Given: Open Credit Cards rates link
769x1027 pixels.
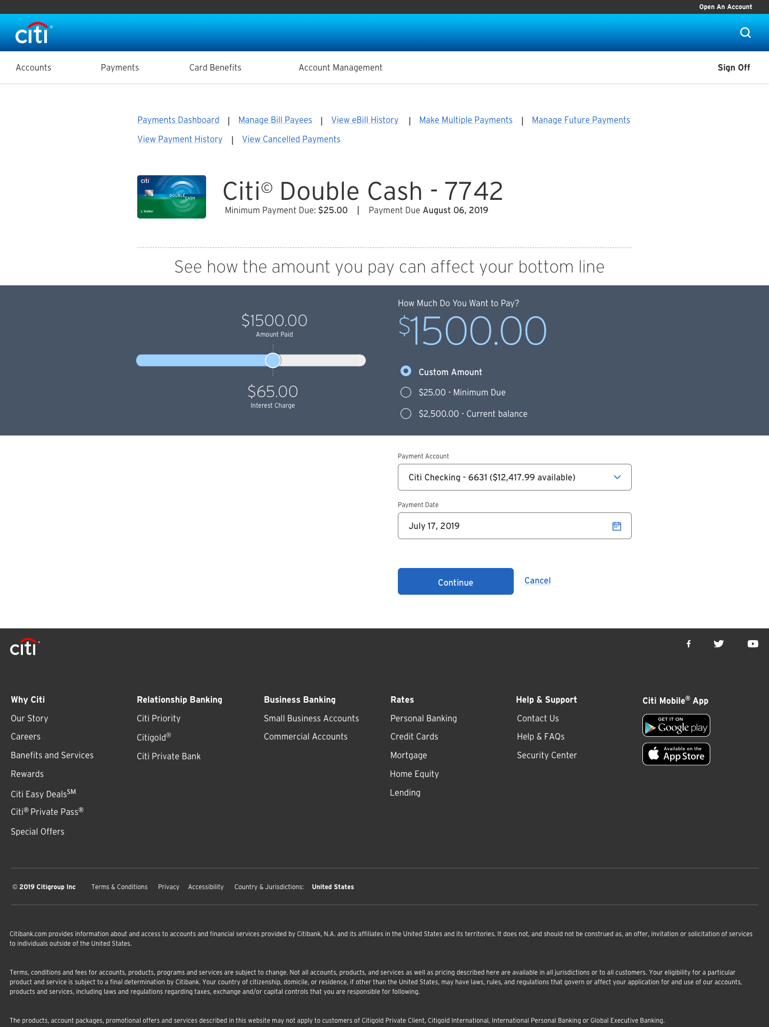Looking at the screenshot, I should point(414,737).
